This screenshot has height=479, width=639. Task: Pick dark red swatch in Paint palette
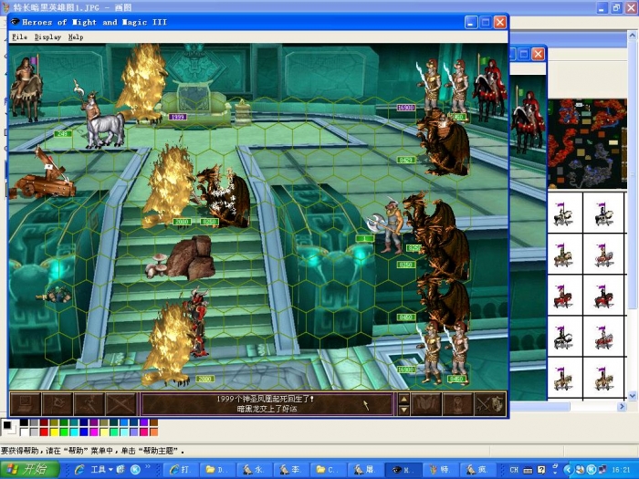click(x=44, y=422)
